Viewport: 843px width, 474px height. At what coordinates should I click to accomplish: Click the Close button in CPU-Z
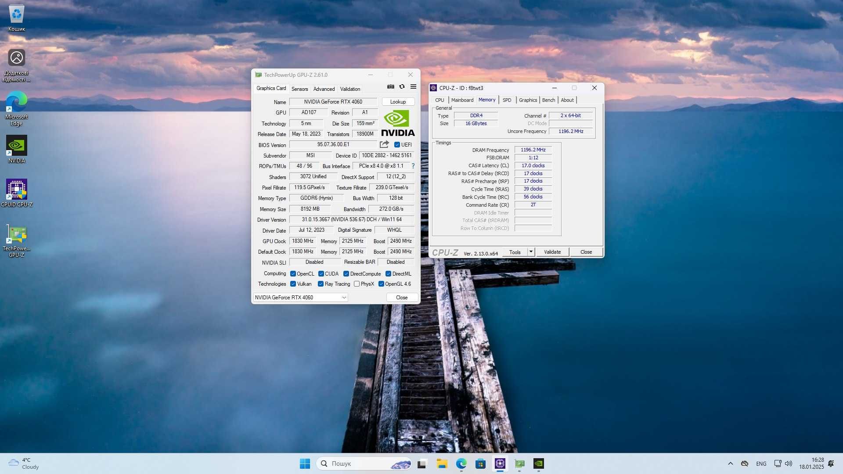(586, 252)
